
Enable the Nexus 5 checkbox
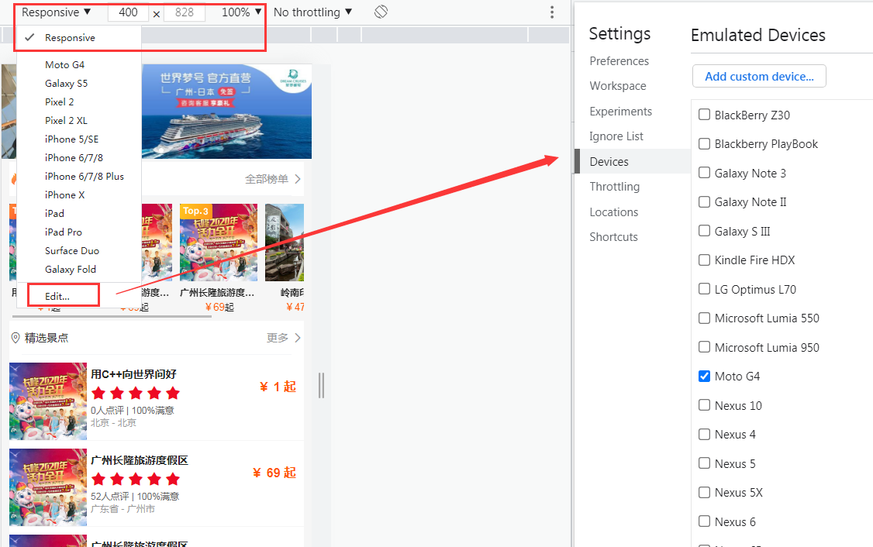[x=704, y=463]
